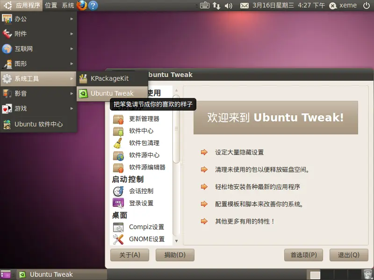Click the power session icon
Image resolution: width=374 pixels, height=280 pixels.
367,5
